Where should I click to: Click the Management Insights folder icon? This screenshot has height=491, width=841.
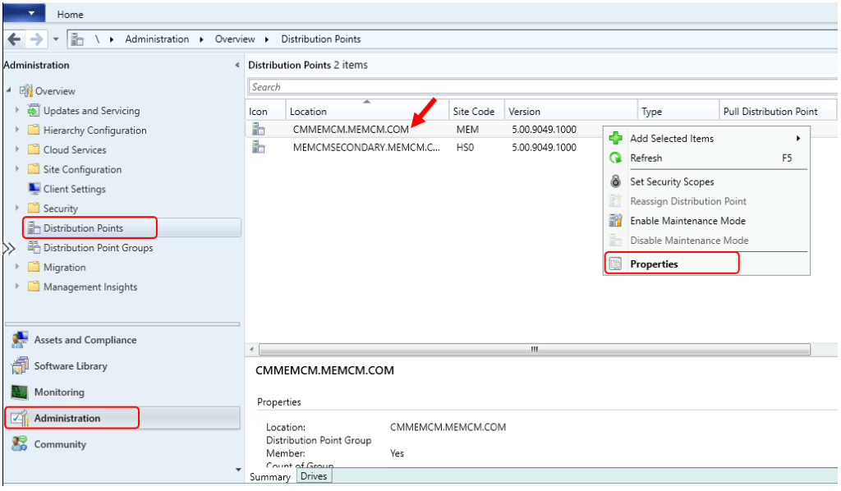pyautogui.click(x=34, y=287)
